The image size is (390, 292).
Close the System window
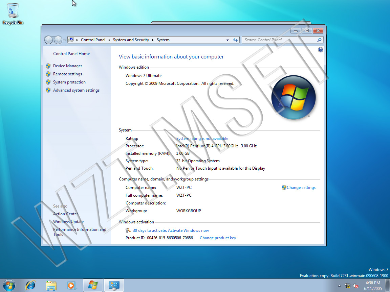[x=318, y=31]
